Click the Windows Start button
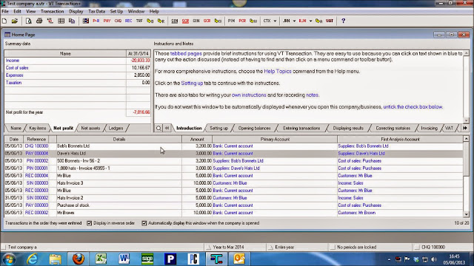 (x=9, y=259)
